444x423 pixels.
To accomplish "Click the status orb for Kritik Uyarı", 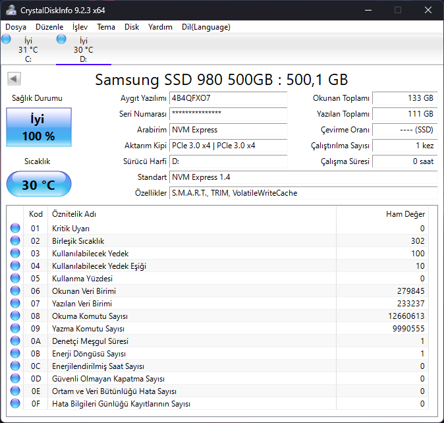I will [15, 228].
